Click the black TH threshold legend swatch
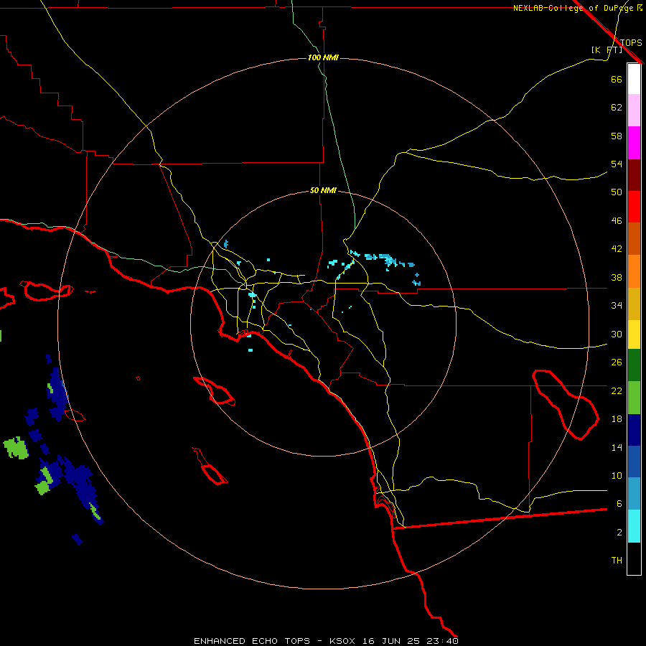Image resolution: width=646 pixels, height=646 pixels. coord(634,558)
